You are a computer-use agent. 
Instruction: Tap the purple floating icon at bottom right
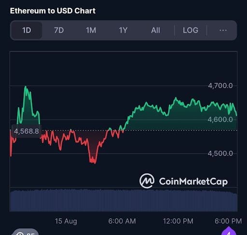229,231
